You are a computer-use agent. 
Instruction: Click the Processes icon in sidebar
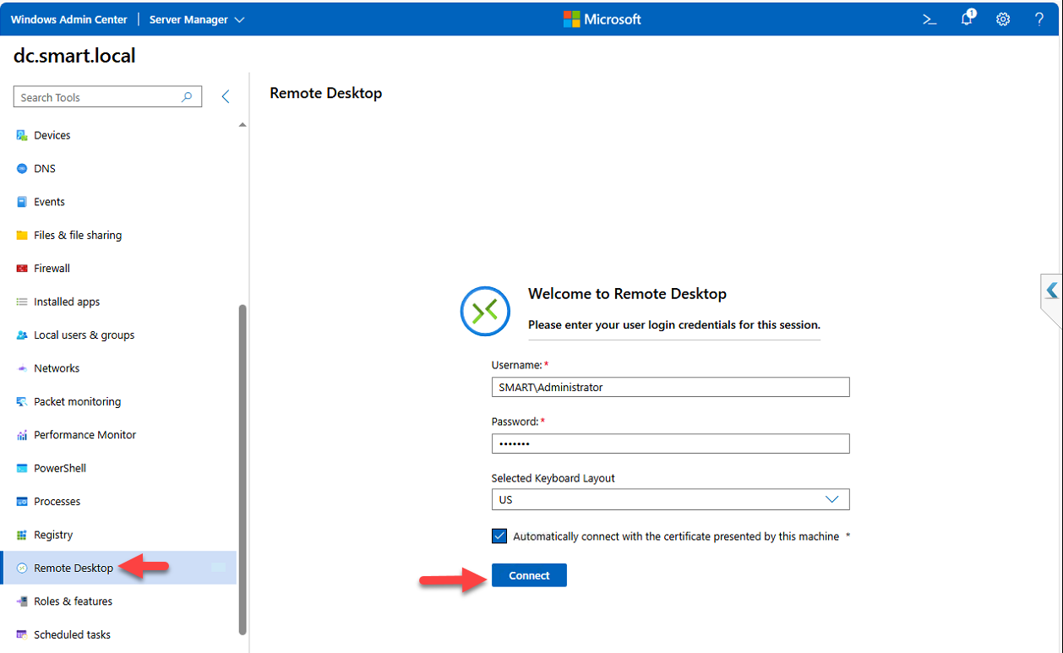22,502
